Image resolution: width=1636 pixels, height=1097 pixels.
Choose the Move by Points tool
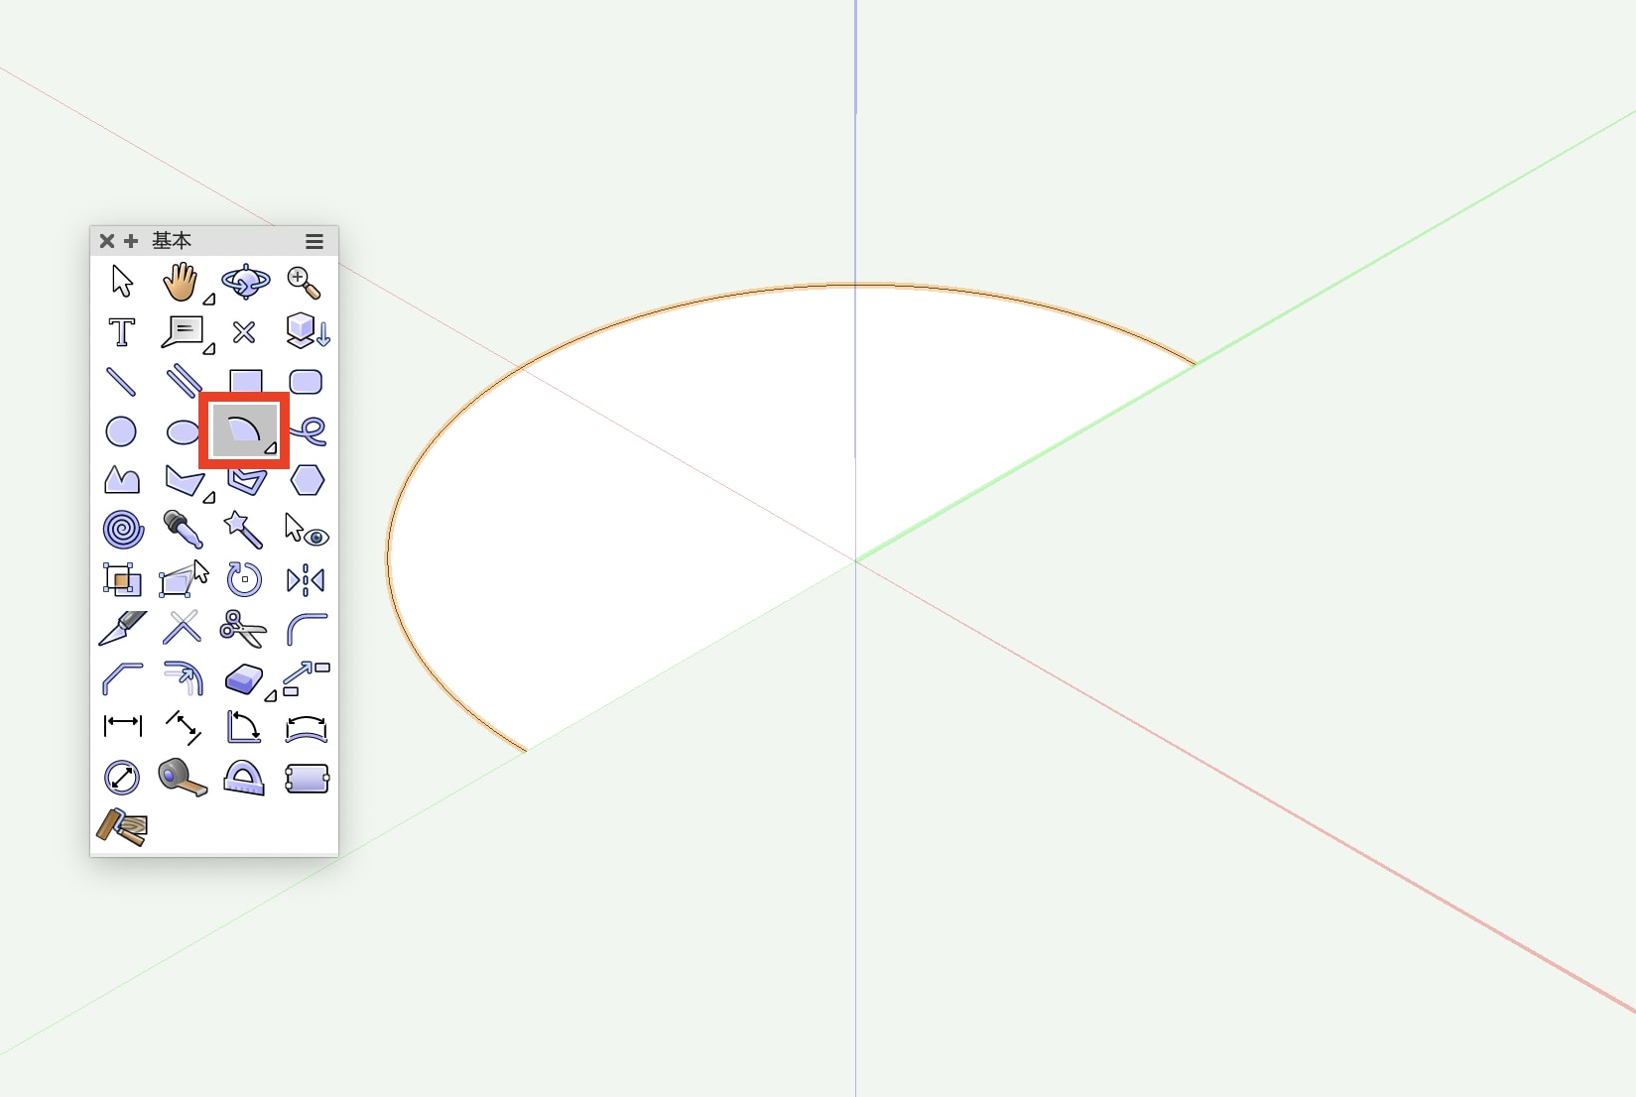tap(307, 678)
